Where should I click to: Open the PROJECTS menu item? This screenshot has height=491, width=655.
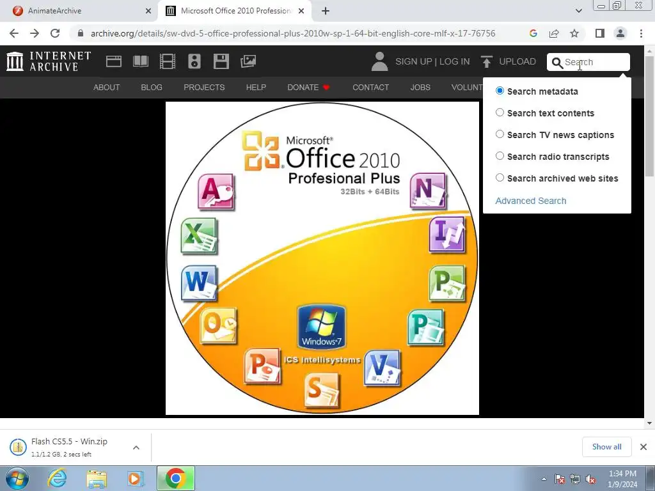point(204,87)
